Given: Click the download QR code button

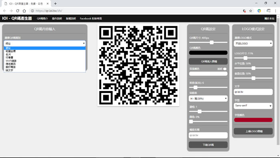Looking at the screenshot, I should tap(208, 145).
